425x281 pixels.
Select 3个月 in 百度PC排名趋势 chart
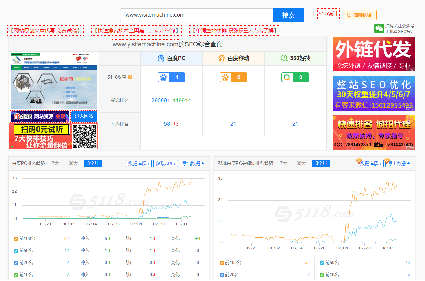pos(93,163)
